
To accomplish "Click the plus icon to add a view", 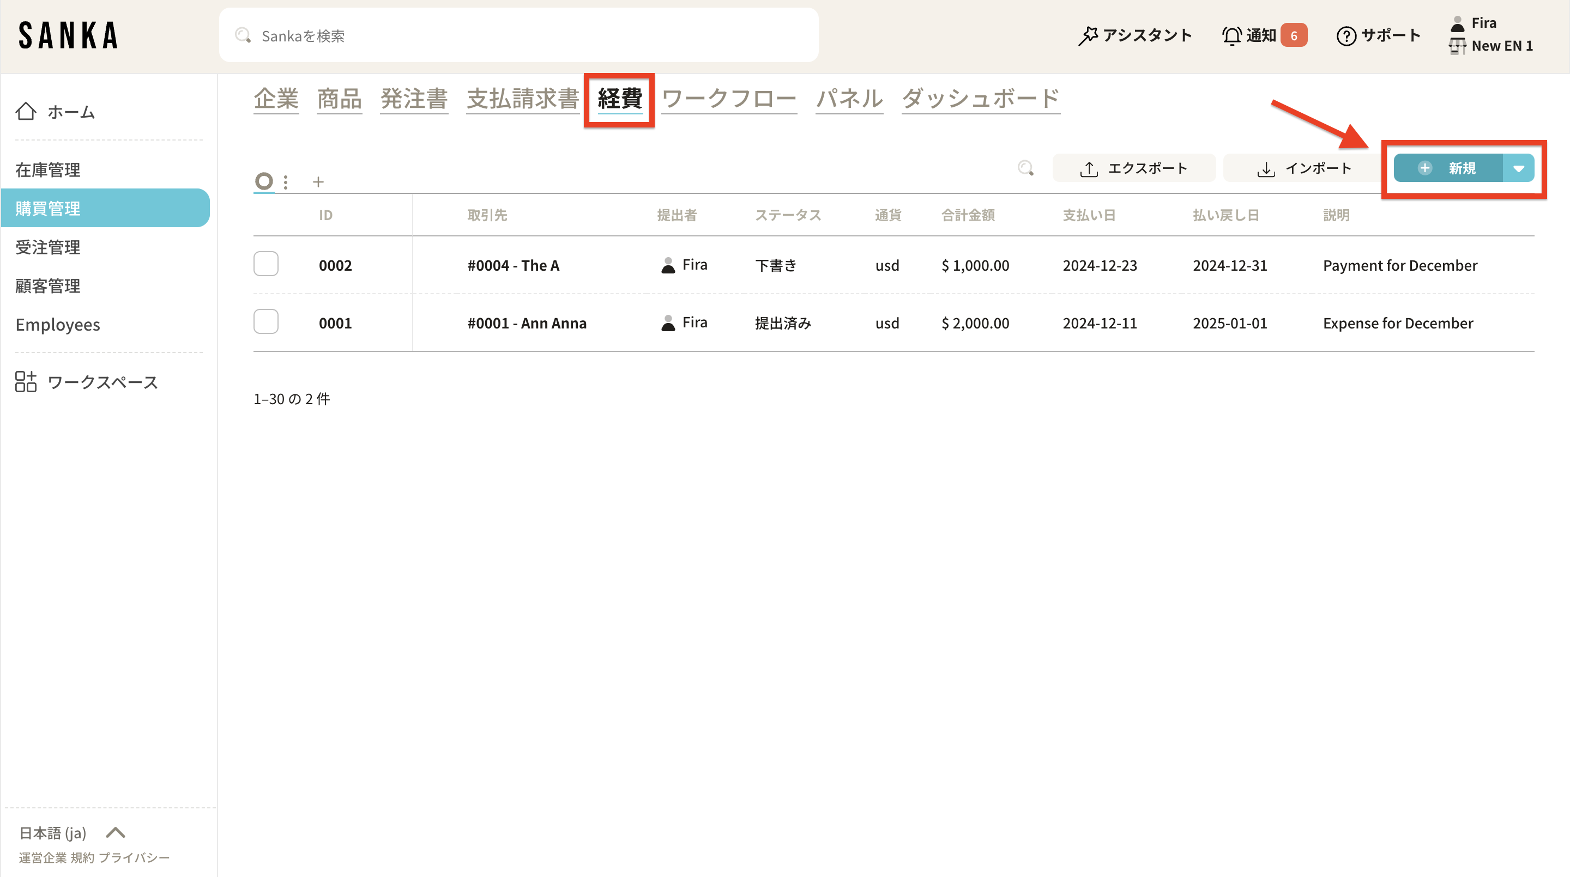I will 318,181.
